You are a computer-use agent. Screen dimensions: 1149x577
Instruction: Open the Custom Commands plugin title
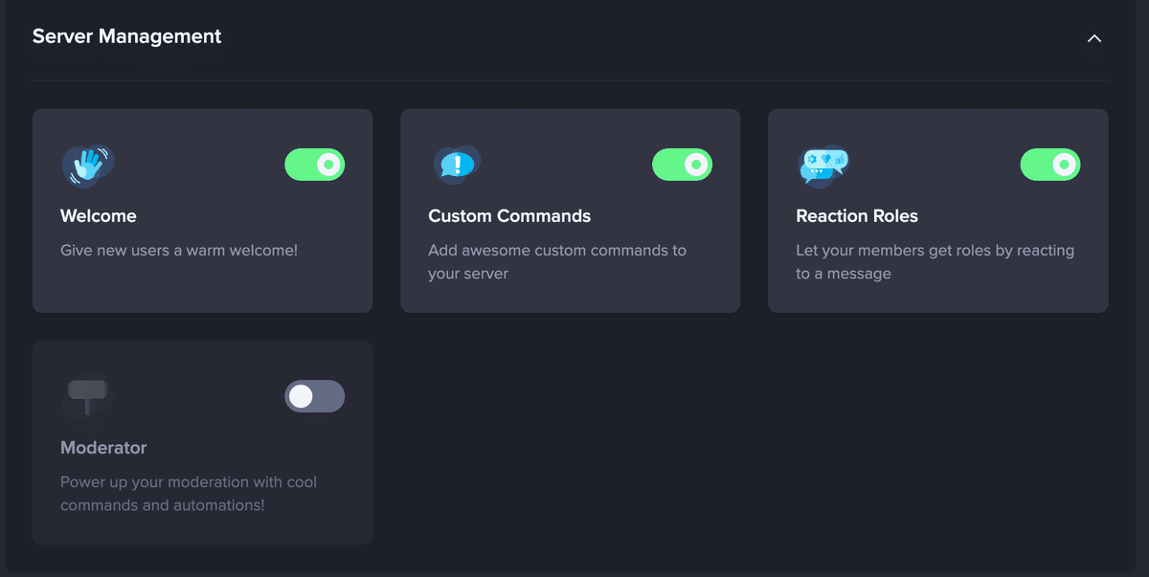click(x=509, y=216)
